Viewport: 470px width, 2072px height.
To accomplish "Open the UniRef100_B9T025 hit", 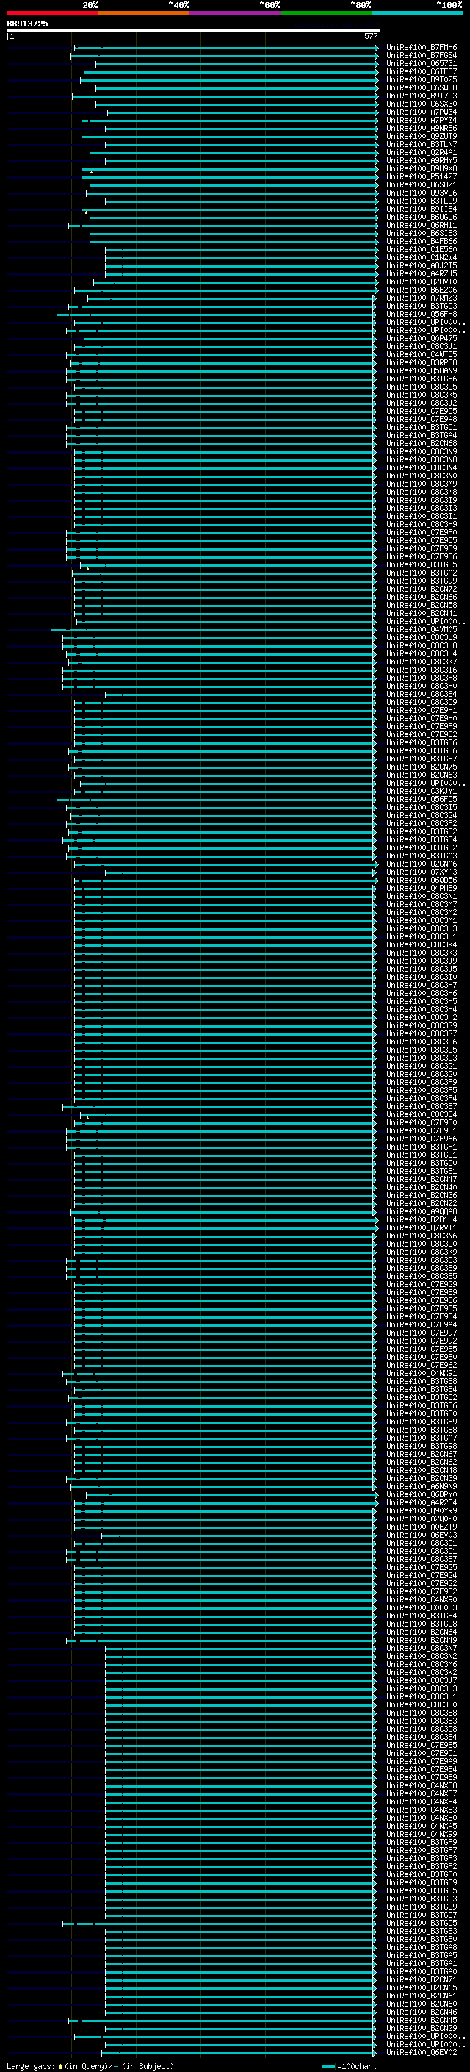I will click(x=422, y=79).
